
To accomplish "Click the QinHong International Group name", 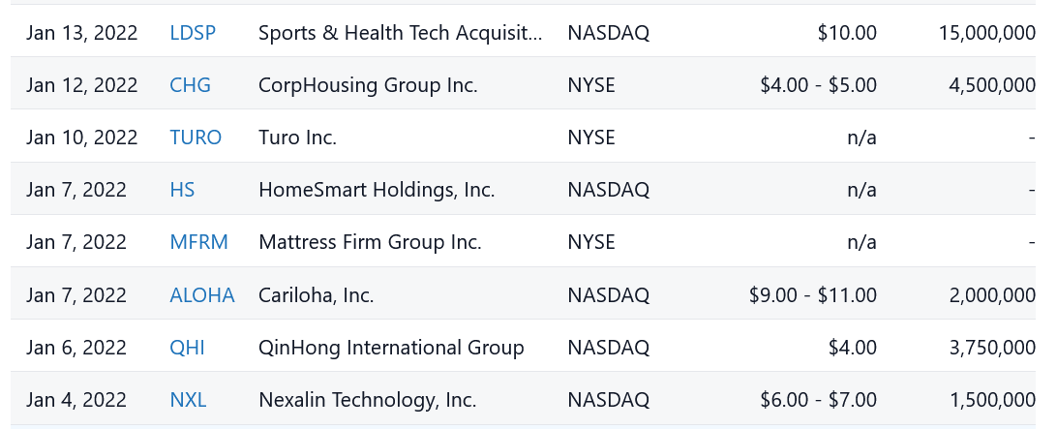I will click(391, 348).
